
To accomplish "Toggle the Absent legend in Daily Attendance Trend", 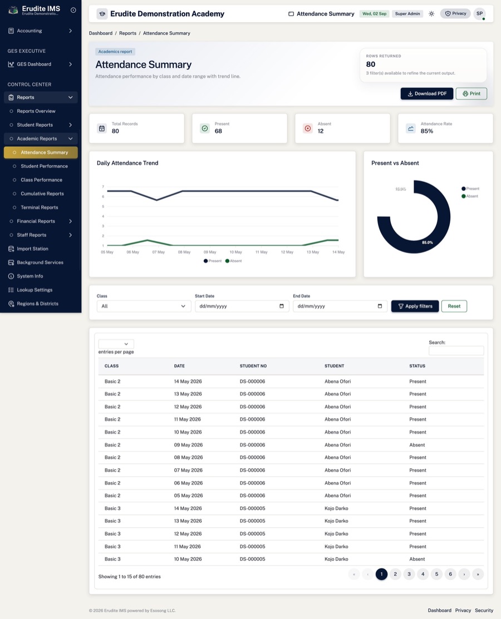I will 233,261.
